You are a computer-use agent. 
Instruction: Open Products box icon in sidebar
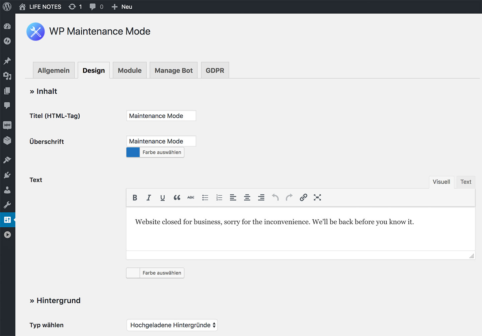pyautogui.click(x=7, y=140)
